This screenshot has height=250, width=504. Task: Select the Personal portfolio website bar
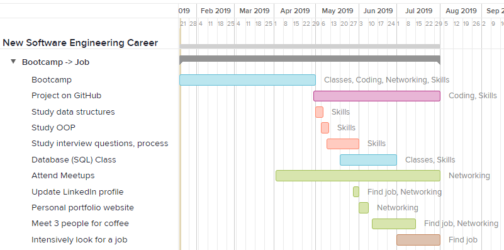(x=364, y=208)
